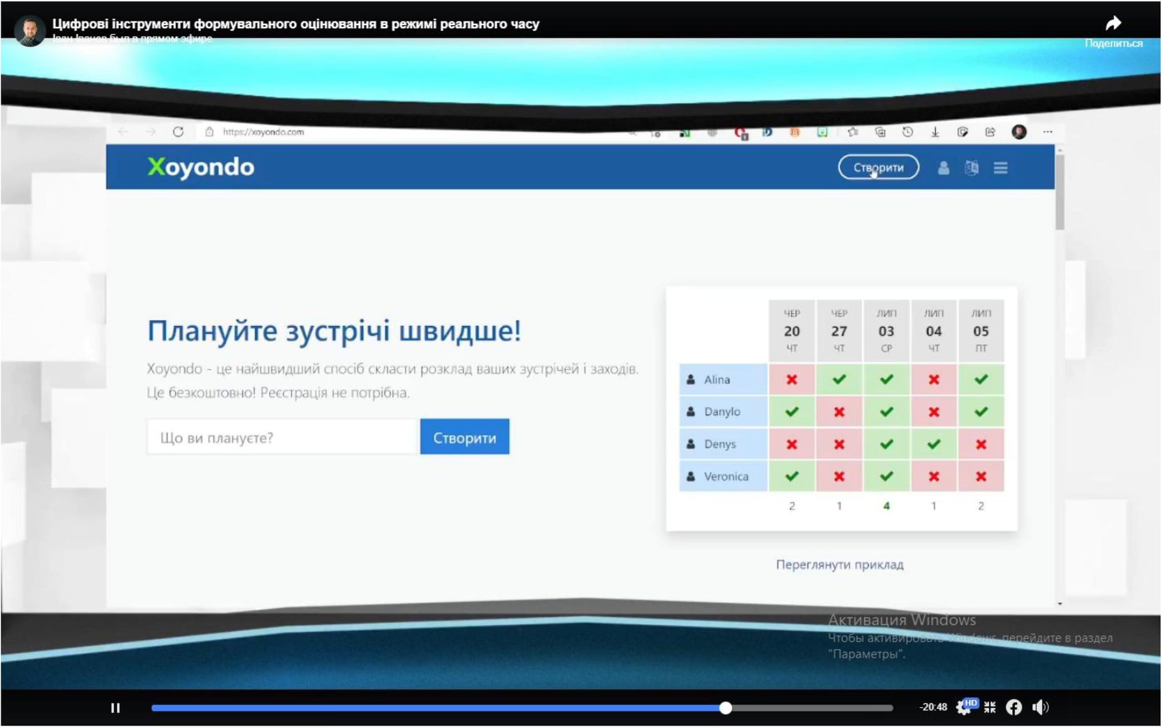1165x728 pixels.
Task: Mute the video volume
Action: tap(1040, 708)
